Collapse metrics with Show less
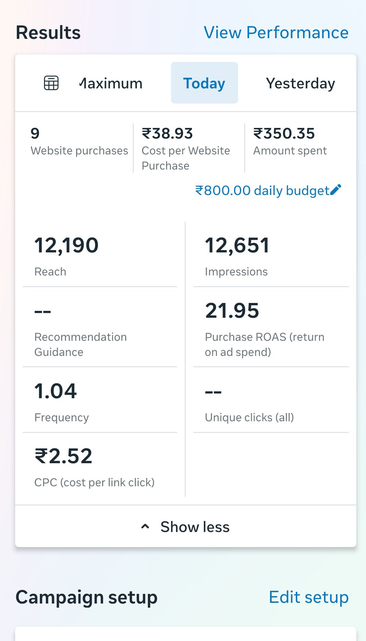Viewport: 366px width, 641px height. coord(195,527)
